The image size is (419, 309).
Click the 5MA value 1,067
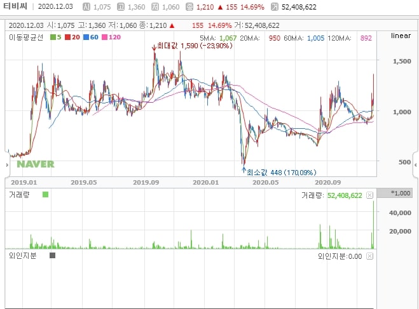[x=228, y=39]
